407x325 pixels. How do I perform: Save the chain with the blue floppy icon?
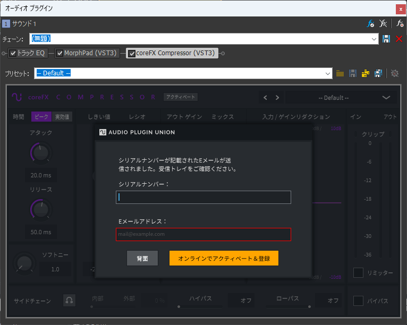[387, 39]
